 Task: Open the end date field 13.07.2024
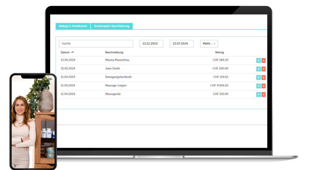(181, 44)
